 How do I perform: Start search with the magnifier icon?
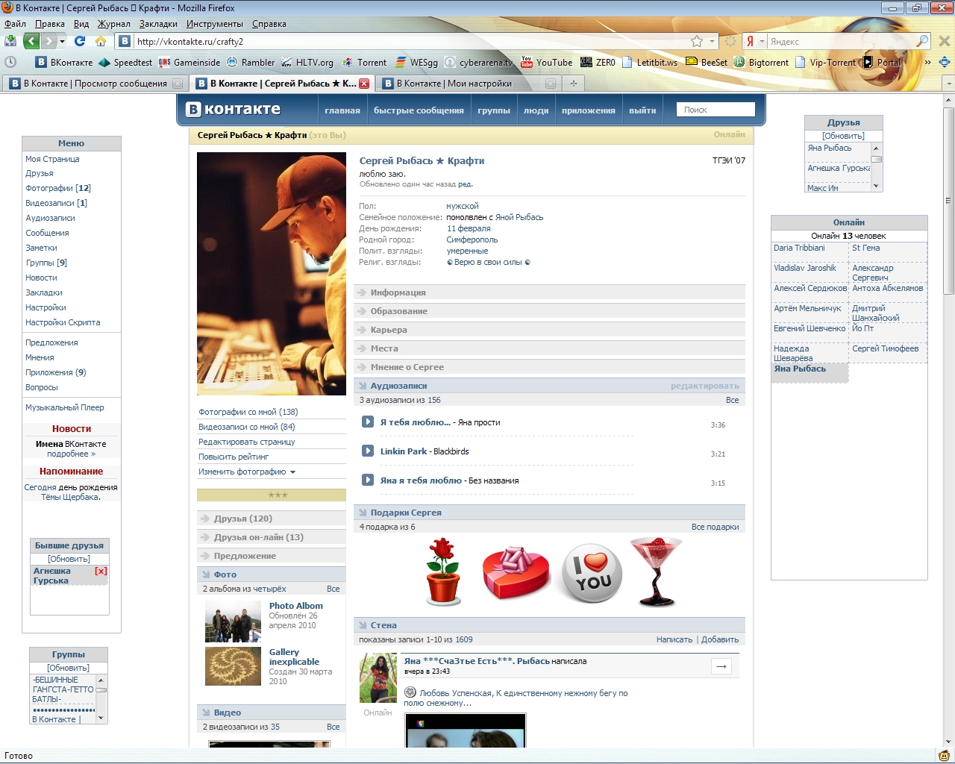tap(923, 41)
